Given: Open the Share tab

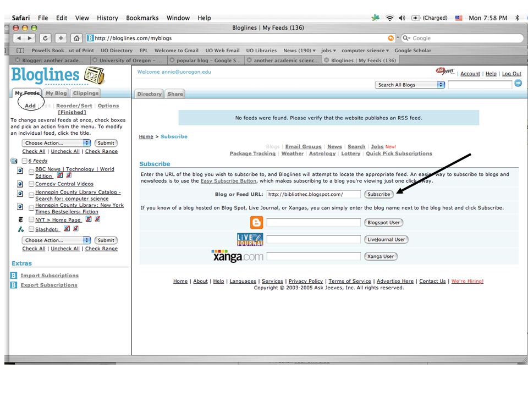Looking at the screenshot, I should [175, 94].
